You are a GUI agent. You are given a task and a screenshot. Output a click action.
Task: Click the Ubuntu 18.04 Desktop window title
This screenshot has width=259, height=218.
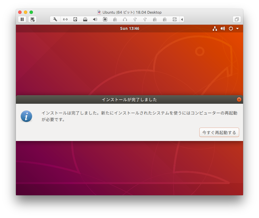[x=132, y=13]
